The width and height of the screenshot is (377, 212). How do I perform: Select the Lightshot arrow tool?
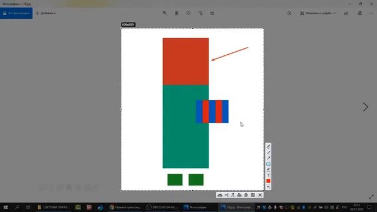click(x=269, y=158)
